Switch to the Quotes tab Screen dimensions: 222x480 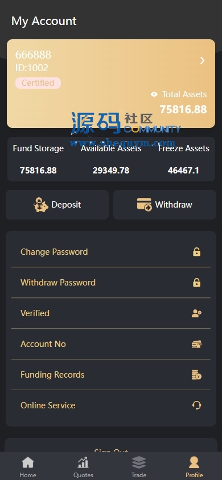pyautogui.click(x=83, y=467)
